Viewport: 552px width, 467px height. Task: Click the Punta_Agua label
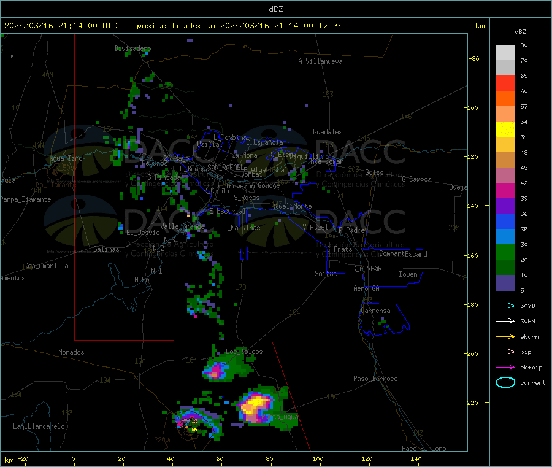(x=280, y=417)
